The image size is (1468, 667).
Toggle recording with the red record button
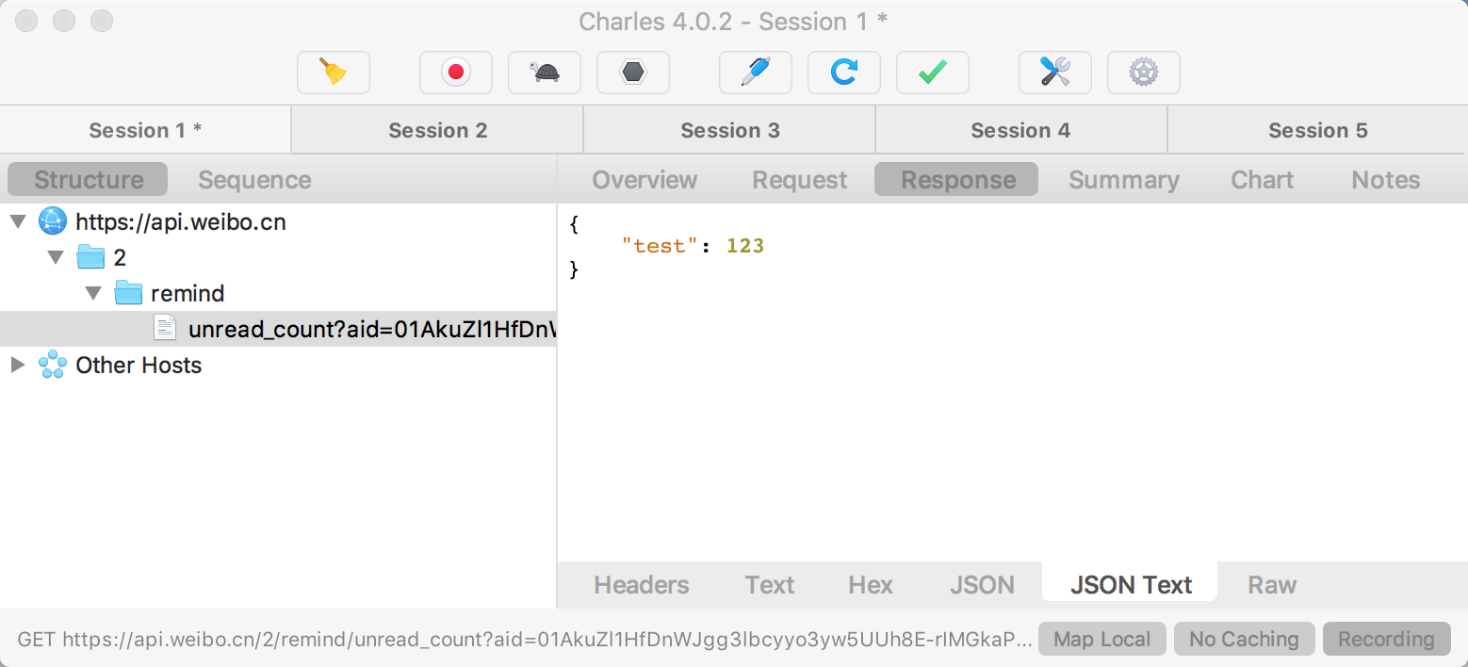[x=456, y=73]
